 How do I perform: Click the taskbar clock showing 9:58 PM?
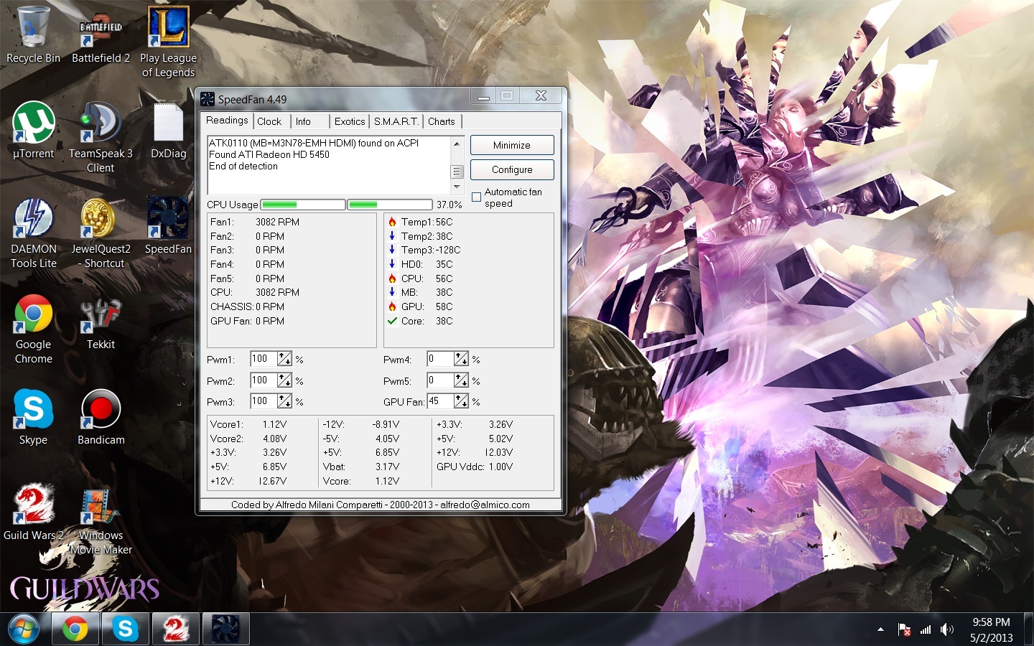[x=991, y=629]
